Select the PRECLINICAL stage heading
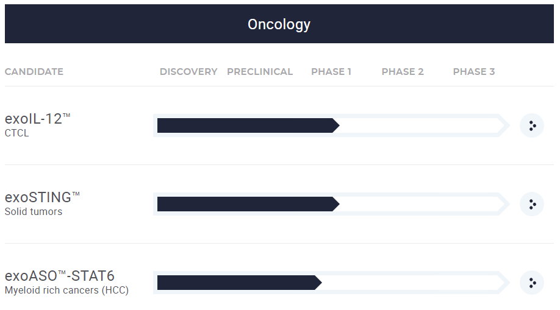560x310 pixels. (260, 72)
